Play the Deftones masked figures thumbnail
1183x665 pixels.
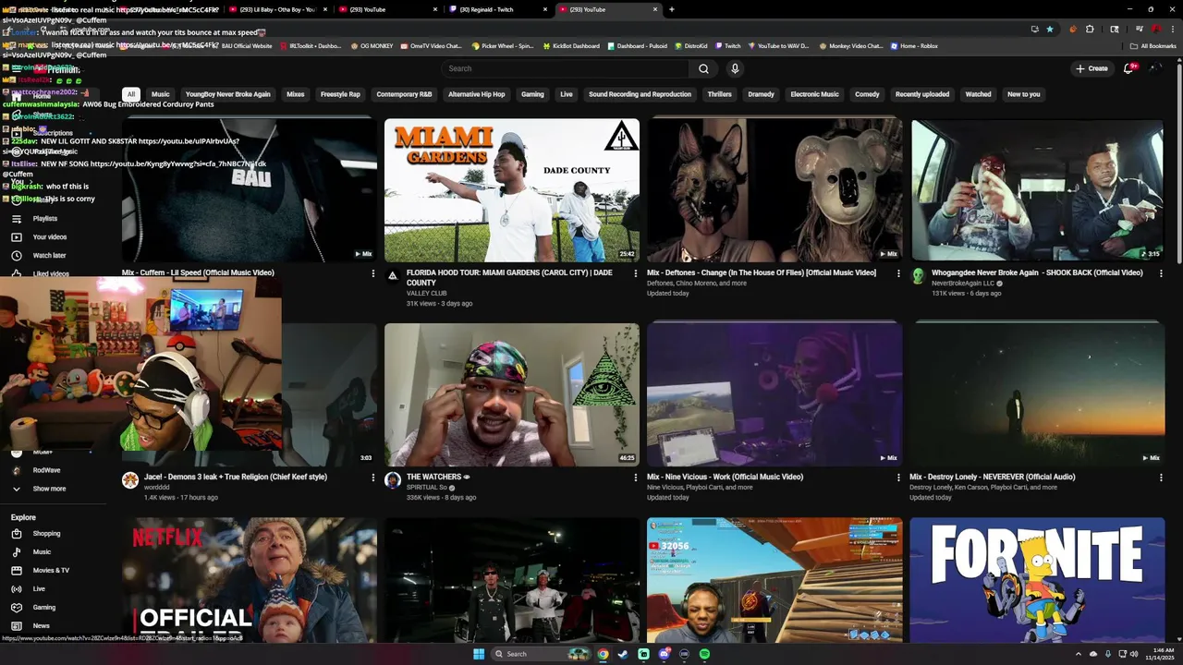pos(774,190)
